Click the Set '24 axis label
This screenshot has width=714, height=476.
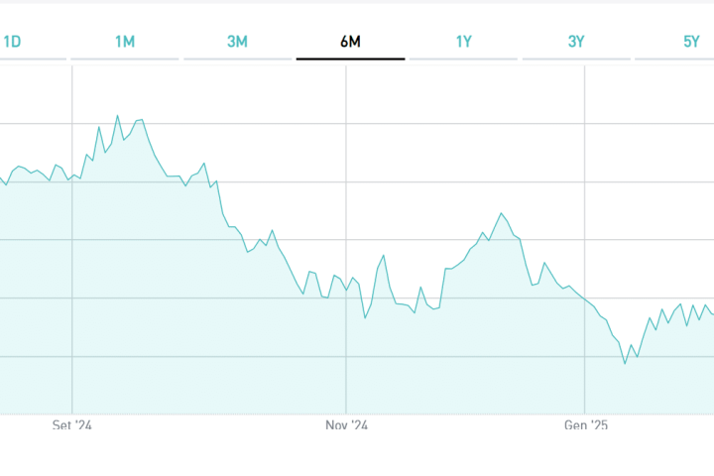[x=71, y=425]
